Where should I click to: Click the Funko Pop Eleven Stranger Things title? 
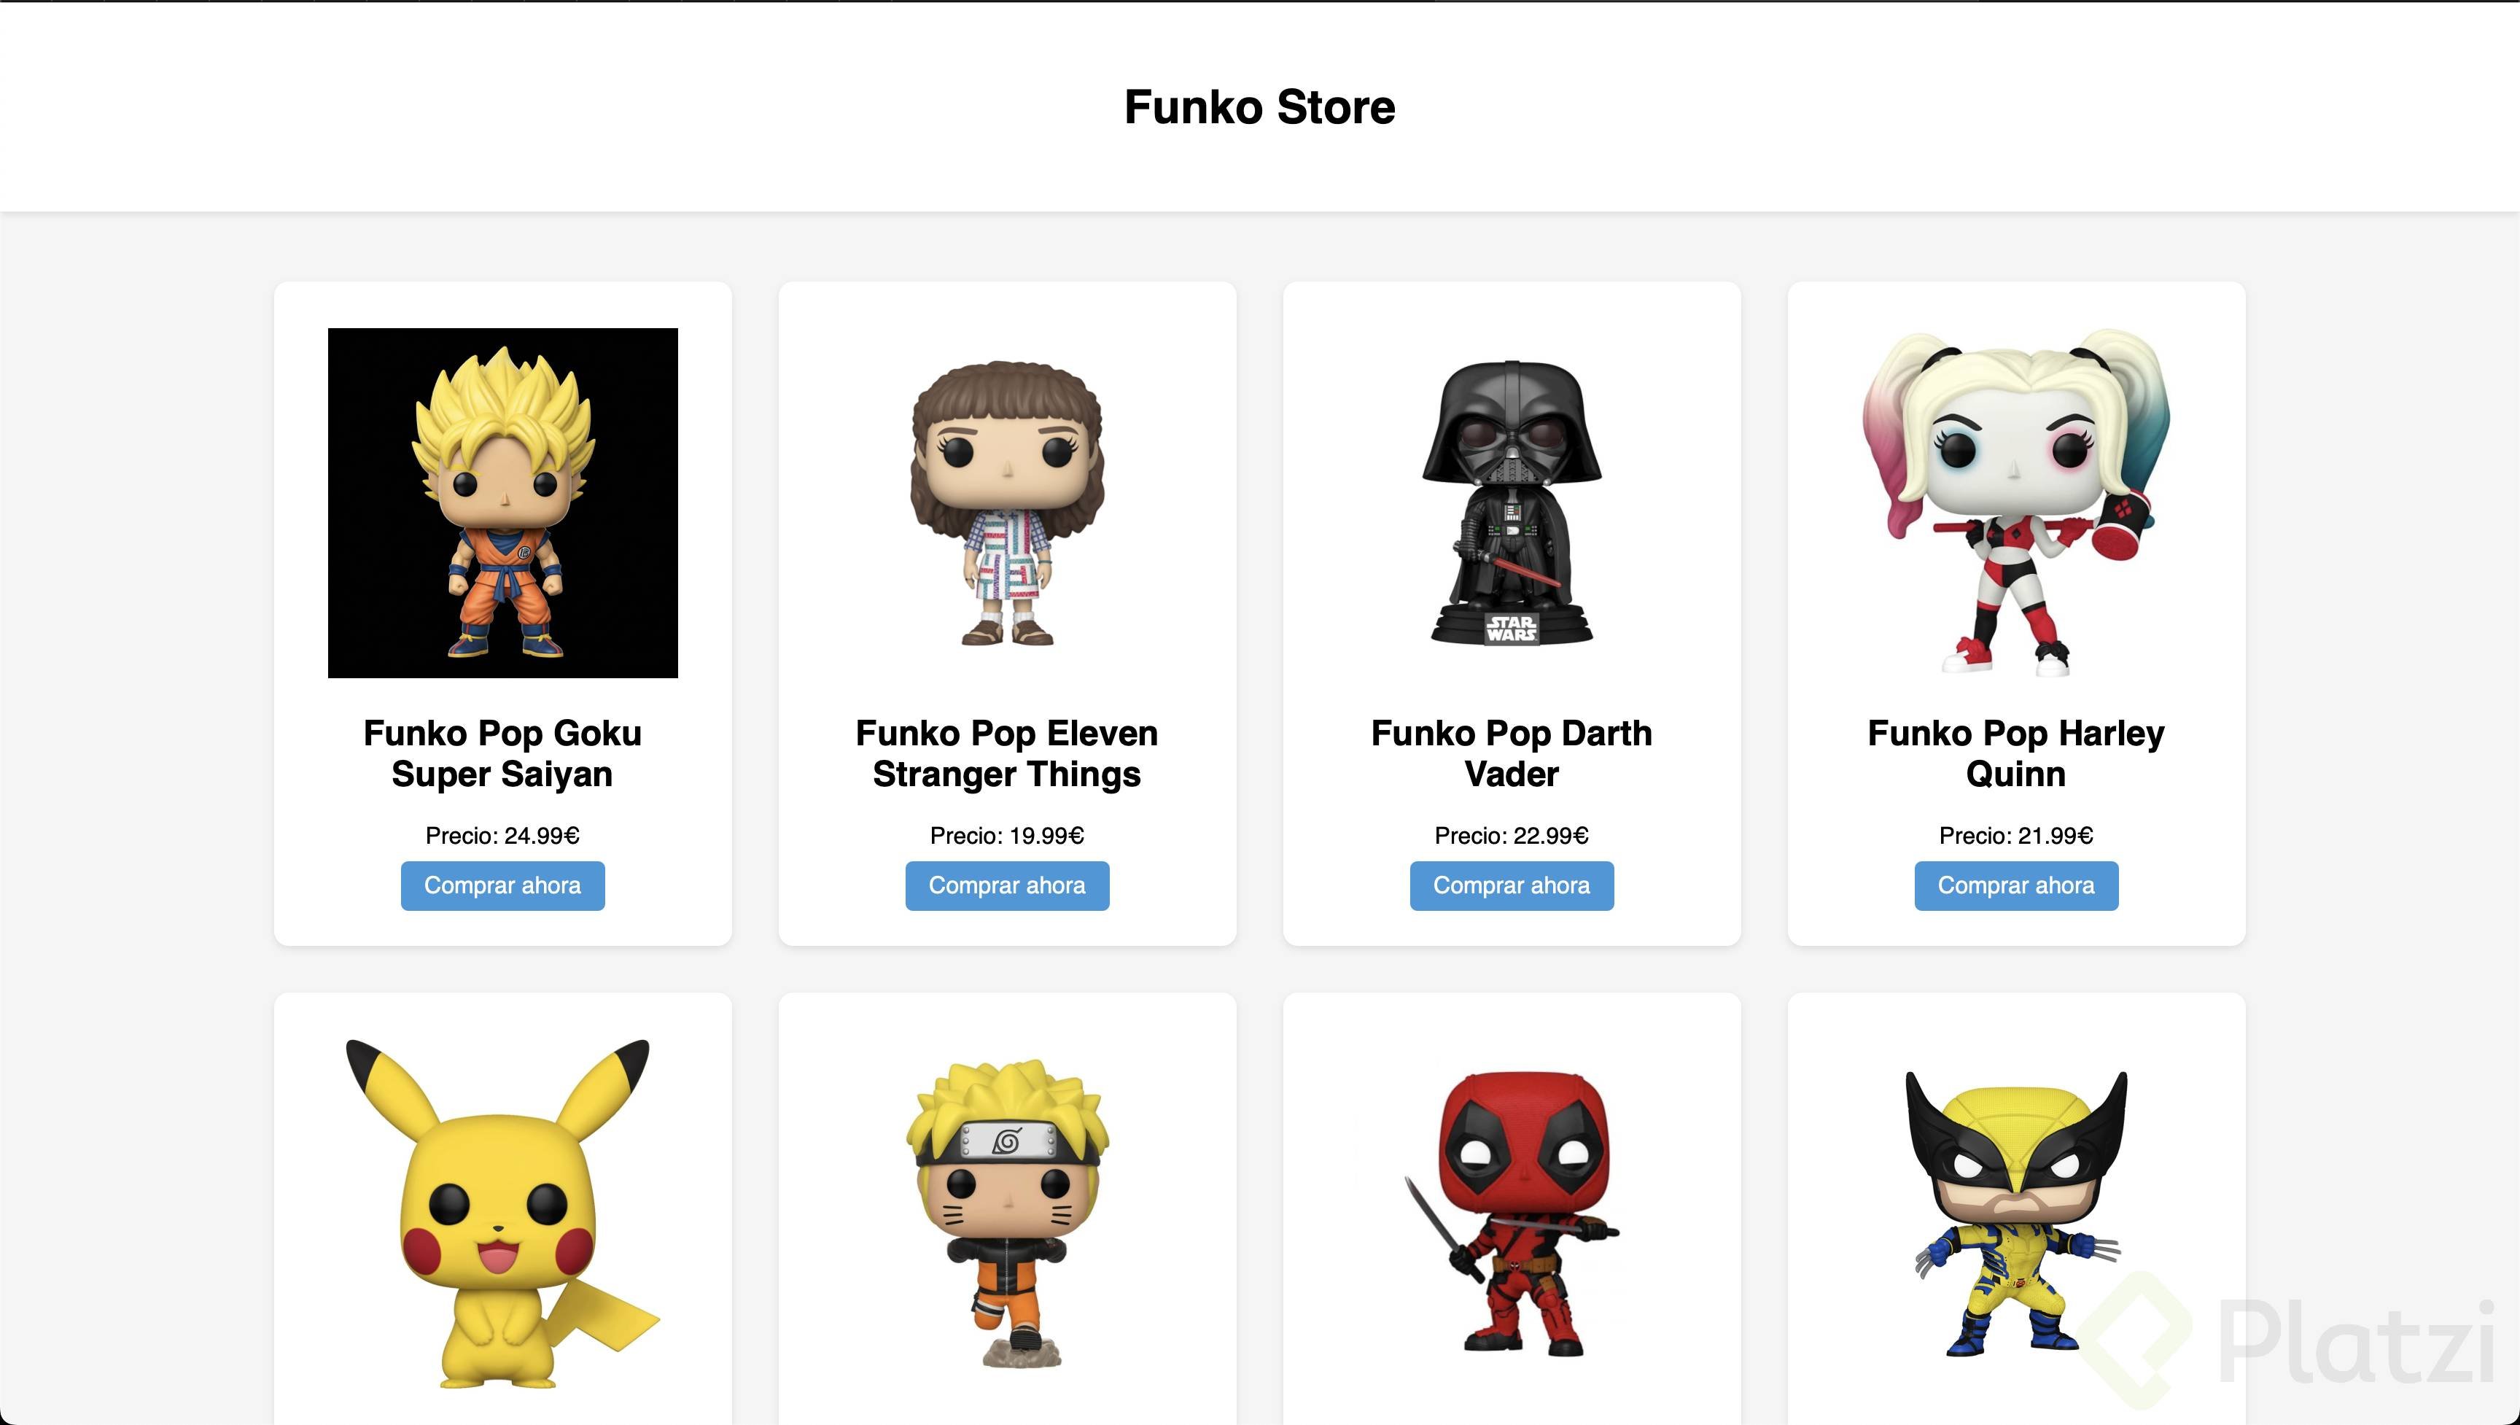(x=1007, y=753)
